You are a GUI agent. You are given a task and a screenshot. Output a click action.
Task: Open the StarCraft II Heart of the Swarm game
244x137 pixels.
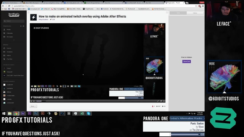14,75
